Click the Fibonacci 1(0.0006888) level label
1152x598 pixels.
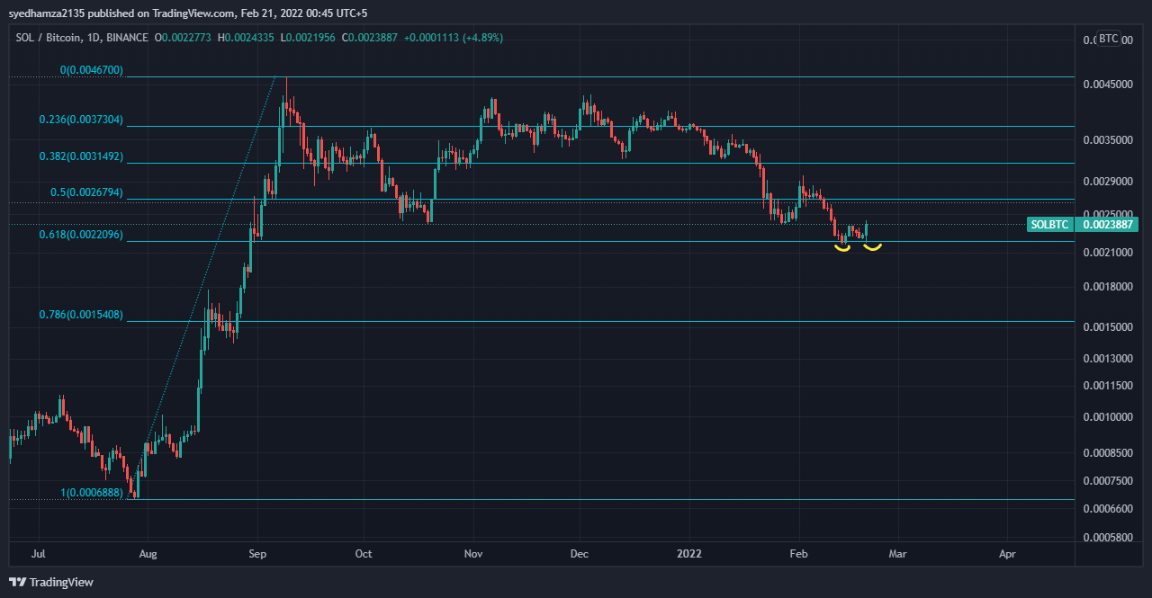click(x=92, y=493)
